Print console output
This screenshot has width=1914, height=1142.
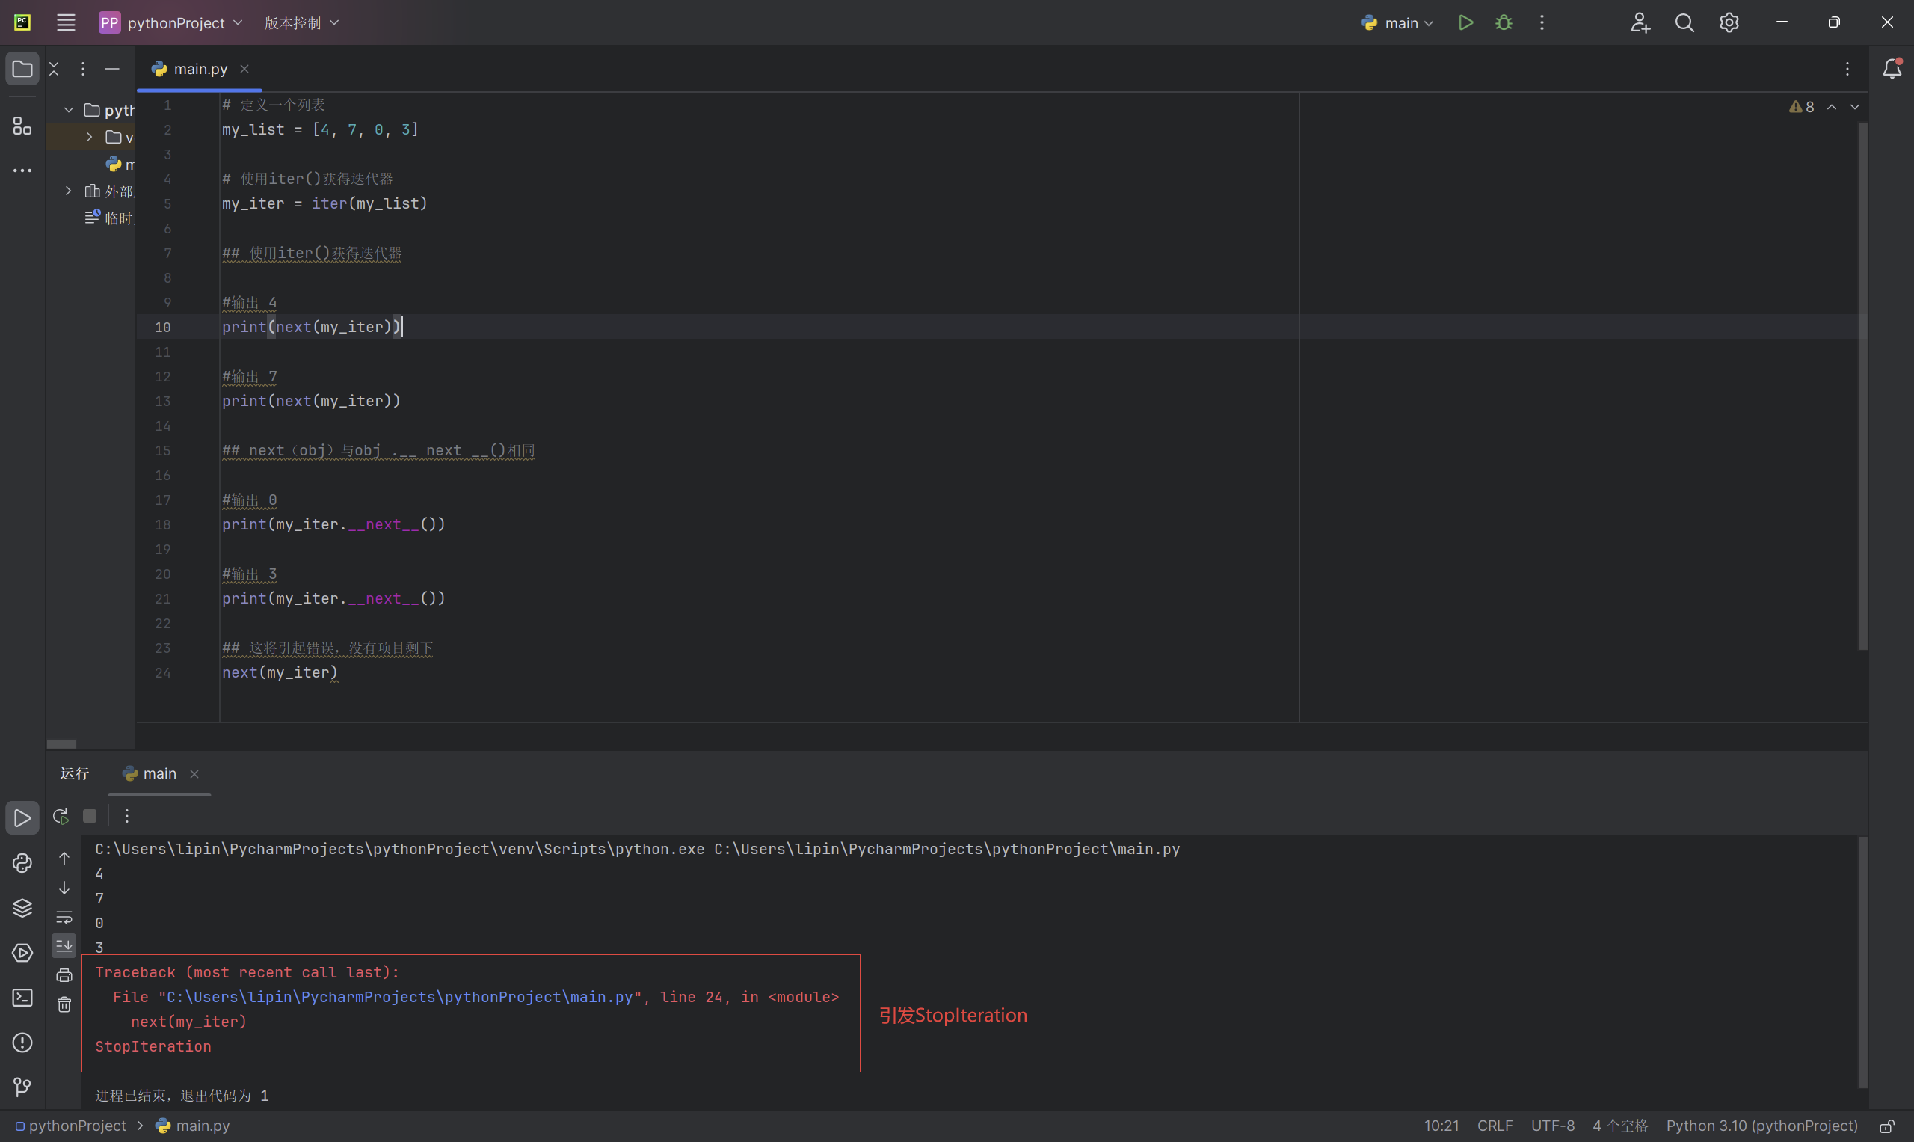pyautogui.click(x=64, y=975)
